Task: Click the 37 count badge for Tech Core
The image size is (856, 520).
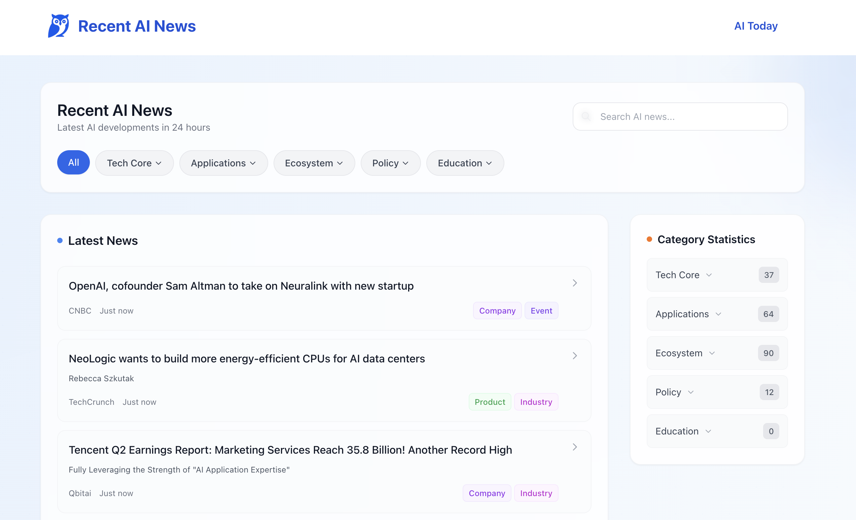Action: click(769, 275)
